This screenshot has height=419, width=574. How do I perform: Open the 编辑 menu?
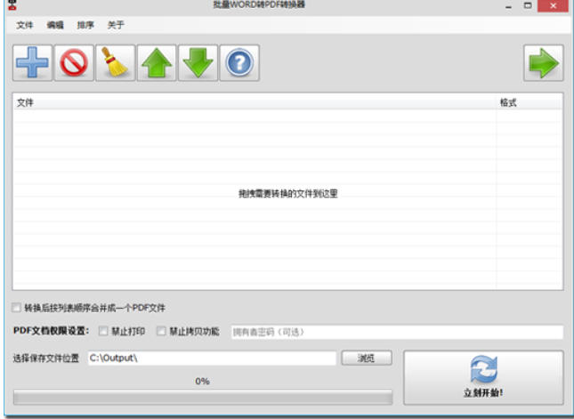coord(55,25)
